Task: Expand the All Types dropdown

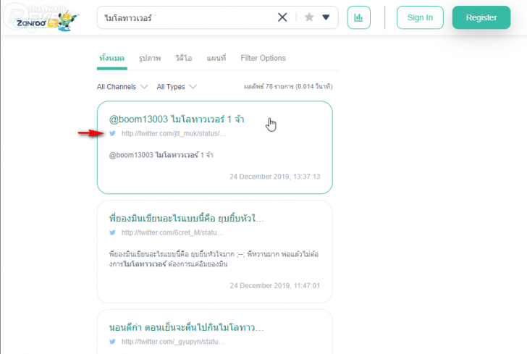Action: [177, 87]
